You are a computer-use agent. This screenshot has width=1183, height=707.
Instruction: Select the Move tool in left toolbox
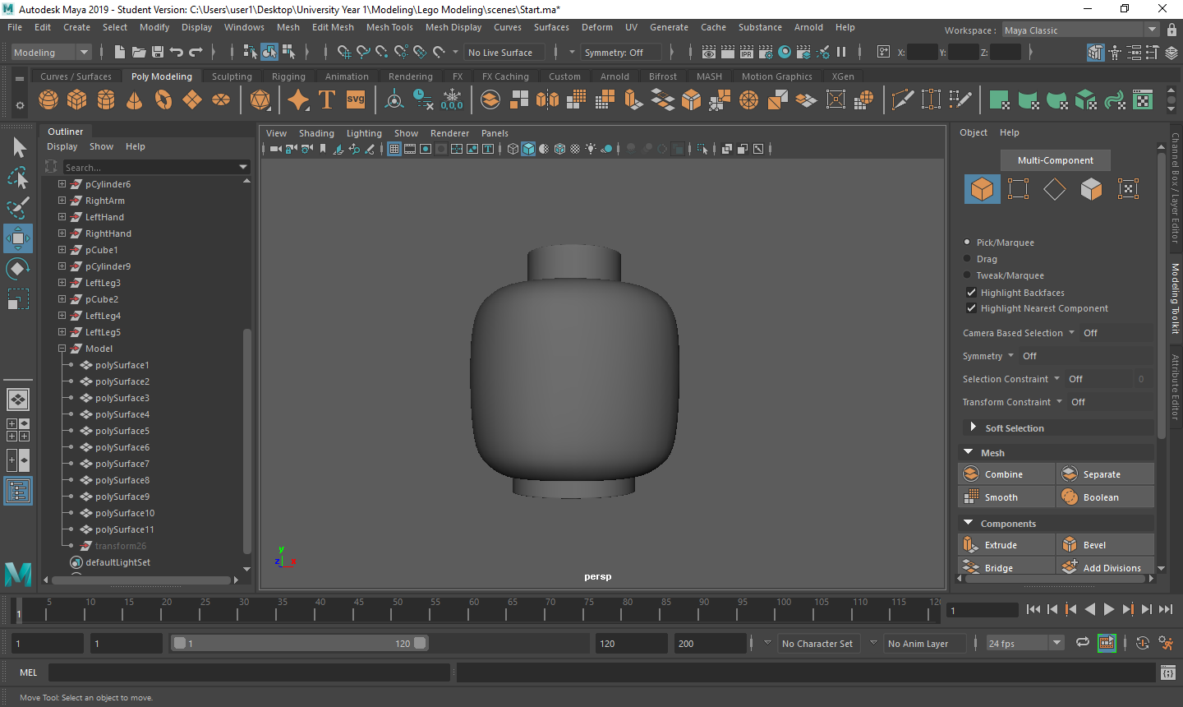tap(17, 238)
